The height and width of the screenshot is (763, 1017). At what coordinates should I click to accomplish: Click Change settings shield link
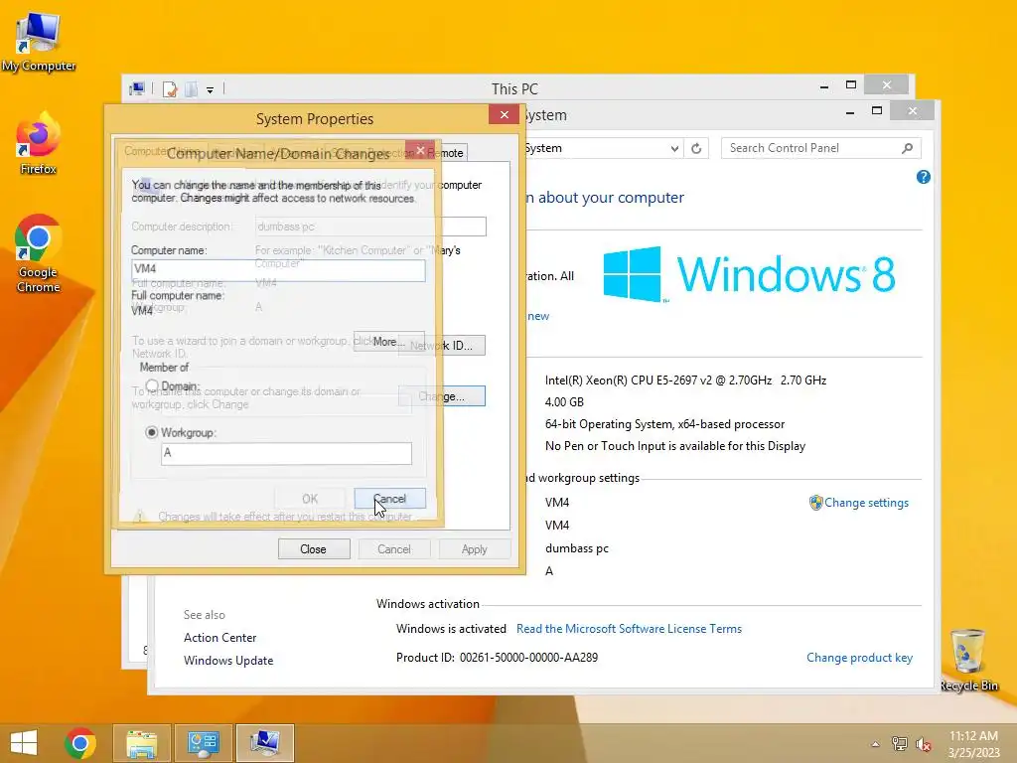(x=859, y=503)
